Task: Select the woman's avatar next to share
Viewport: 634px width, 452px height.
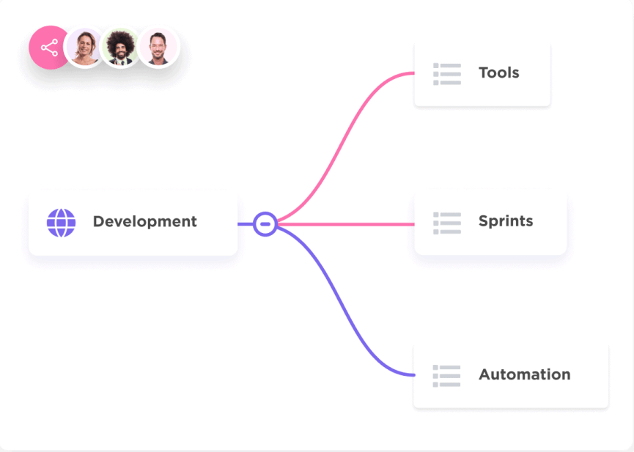Action: tap(85, 48)
